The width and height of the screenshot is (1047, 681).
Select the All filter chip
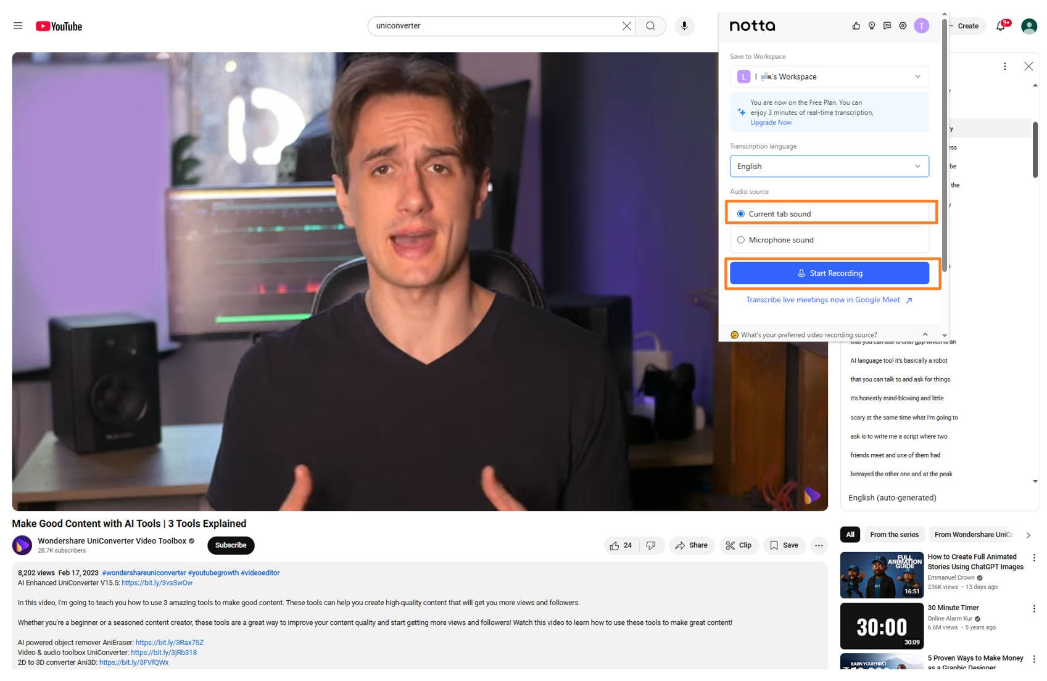850,535
